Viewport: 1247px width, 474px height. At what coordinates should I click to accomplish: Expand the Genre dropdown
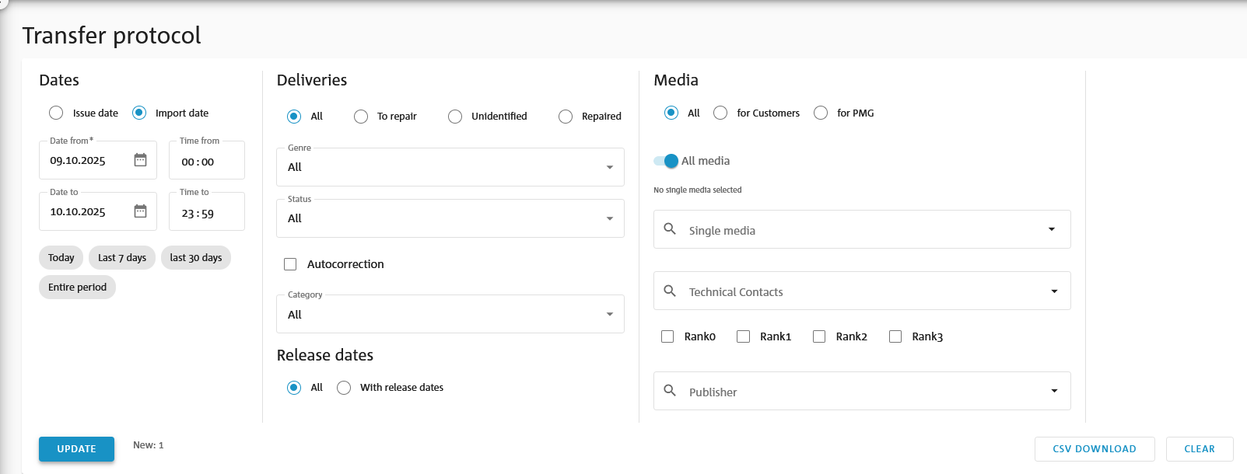click(x=609, y=167)
